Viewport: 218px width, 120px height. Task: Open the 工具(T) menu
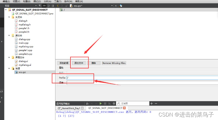[58, 1]
